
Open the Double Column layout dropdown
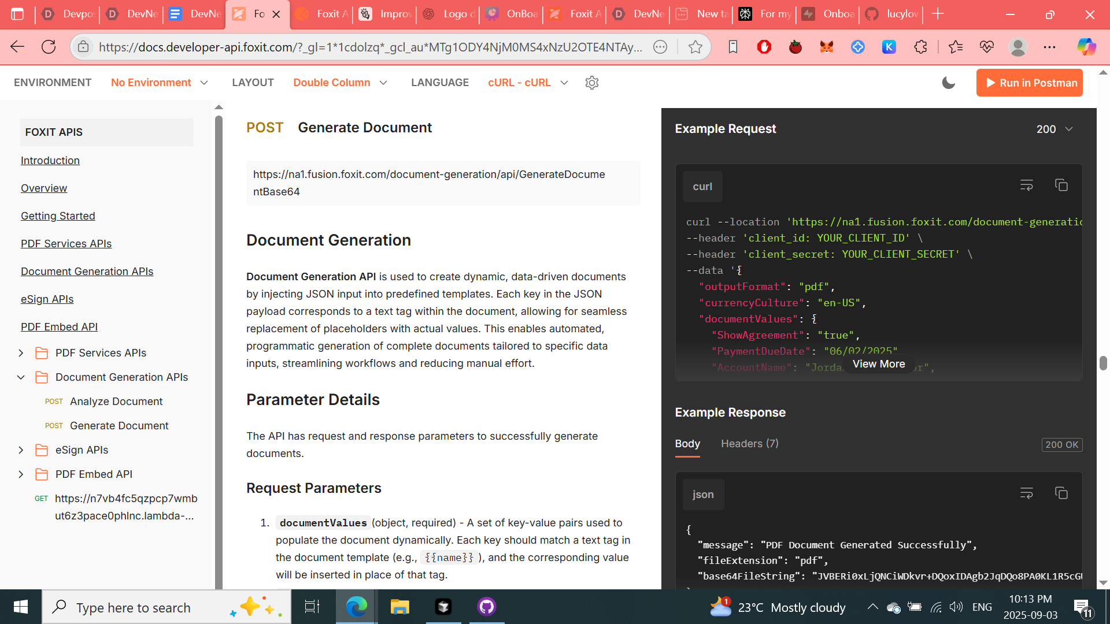pyautogui.click(x=340, y=83)
